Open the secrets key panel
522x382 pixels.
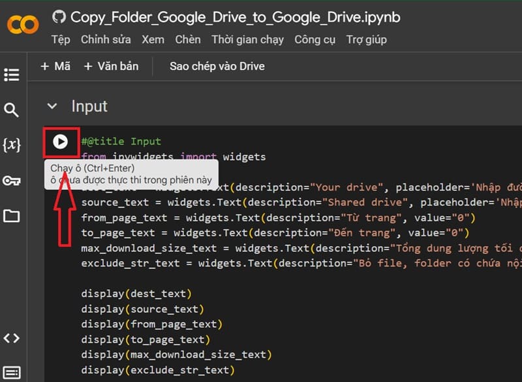click(x=12, y=181)
